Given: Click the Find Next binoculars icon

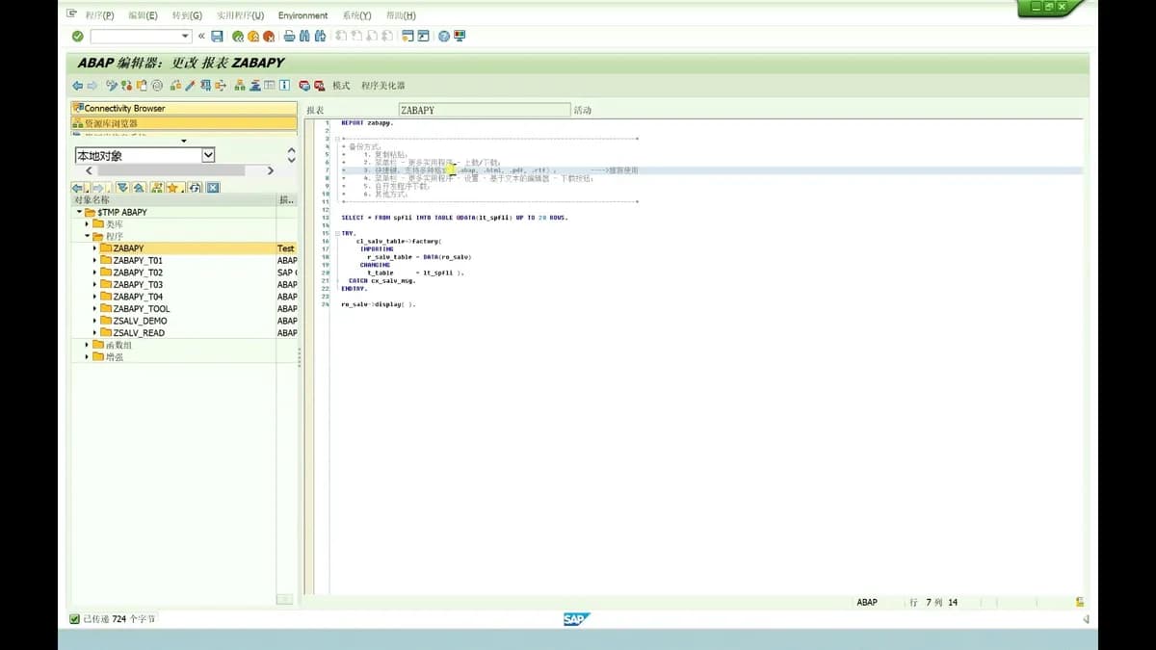Looking at the screenshot, I should point(320,36).
